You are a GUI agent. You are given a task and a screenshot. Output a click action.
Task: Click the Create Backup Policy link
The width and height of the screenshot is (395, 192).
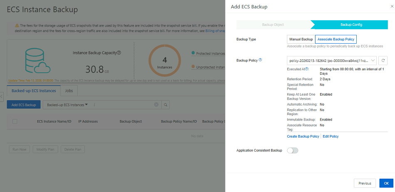tap(303, 136)
